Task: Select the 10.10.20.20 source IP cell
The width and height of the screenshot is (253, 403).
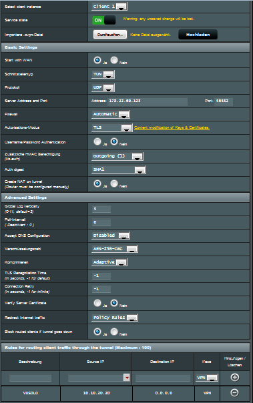Action: point(96,393)
